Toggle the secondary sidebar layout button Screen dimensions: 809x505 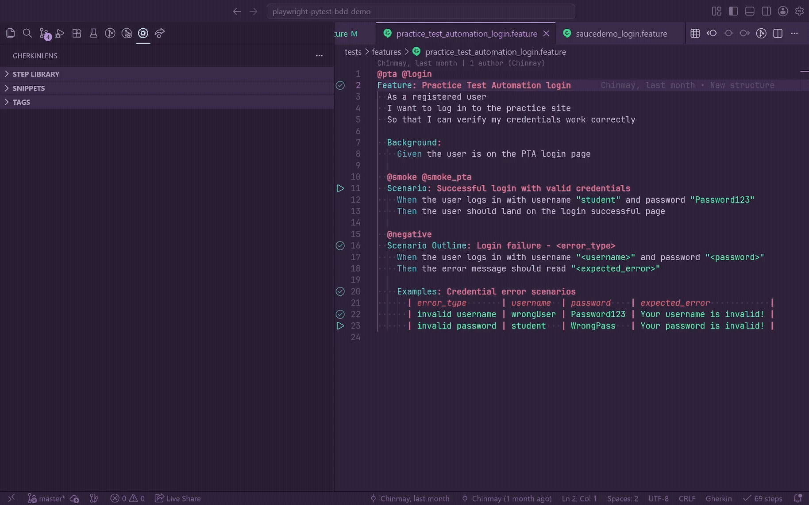click(767, 11)
